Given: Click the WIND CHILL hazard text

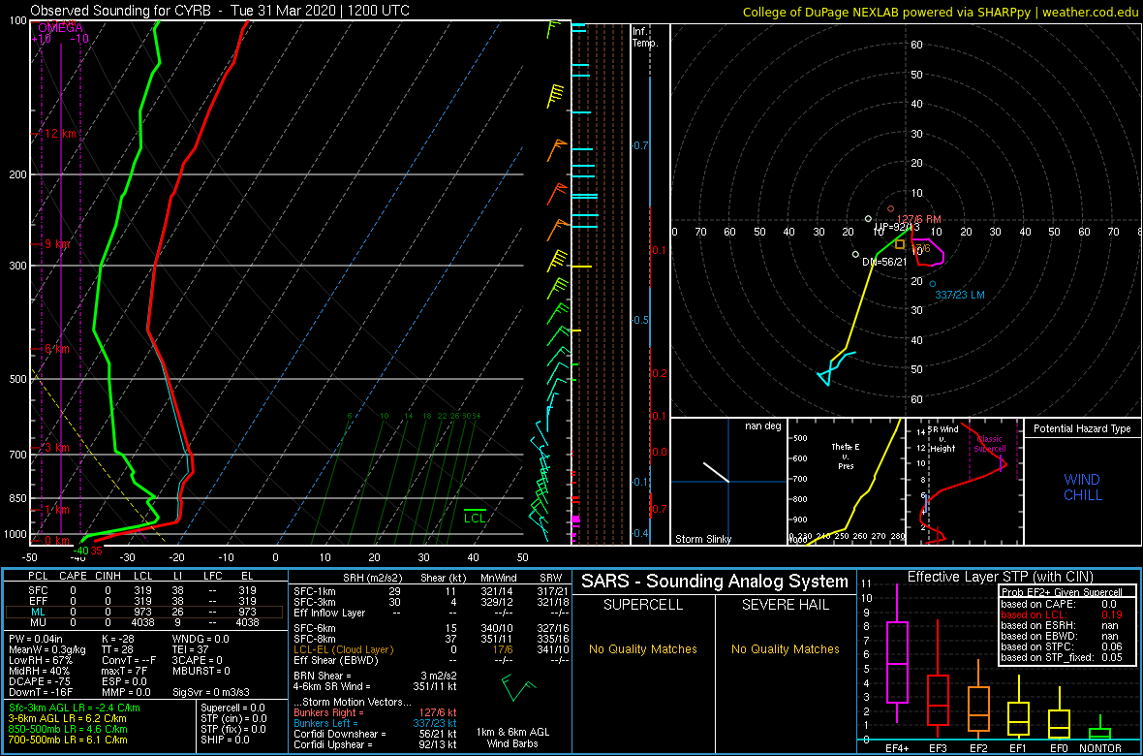Looking at the screenshot, I should (1082, 488).
